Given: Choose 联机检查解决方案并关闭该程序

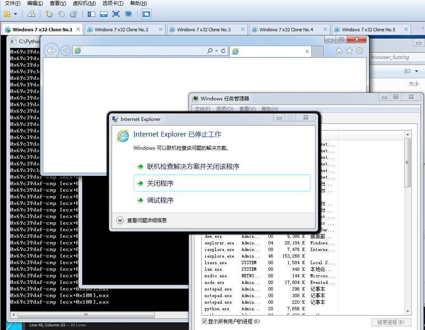Looking at the screenshot, I should pos(222,167).
